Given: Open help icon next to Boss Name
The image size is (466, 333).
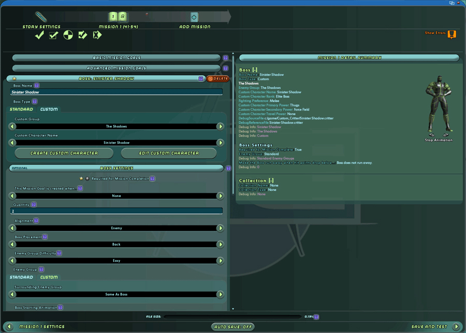Looking at the screenshot, I should tap(37, 85).
